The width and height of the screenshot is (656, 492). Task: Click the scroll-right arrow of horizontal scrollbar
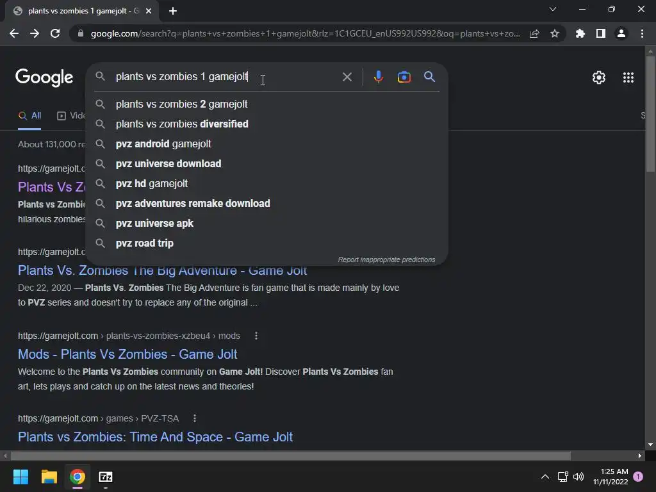point(640,455)
